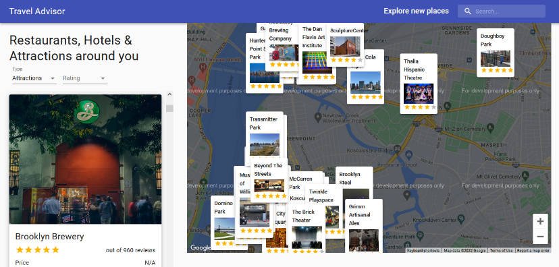
Task: Click the Doughboy Park star rating
Action: 497,71
